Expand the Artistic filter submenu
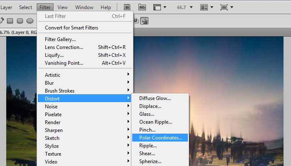The width and height of the screenshot is (291, 166). [85, 75]
